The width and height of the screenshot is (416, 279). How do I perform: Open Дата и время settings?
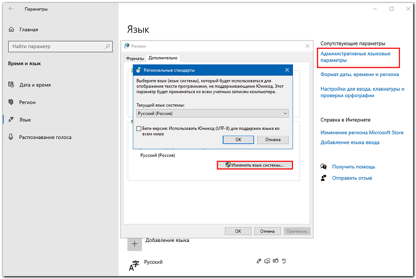pos(35,85)
